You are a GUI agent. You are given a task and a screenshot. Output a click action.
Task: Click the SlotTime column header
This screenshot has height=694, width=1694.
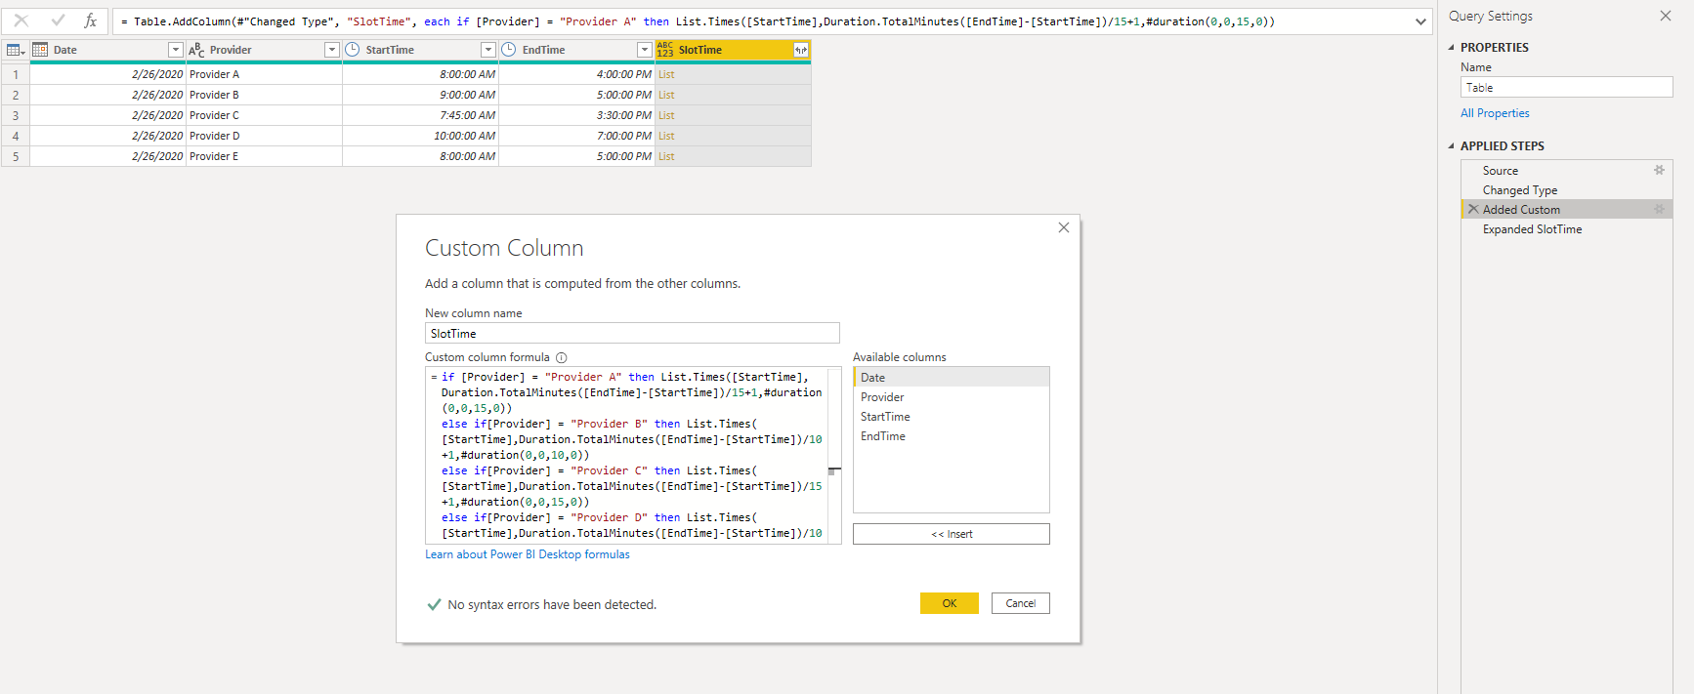click(733, 50)
